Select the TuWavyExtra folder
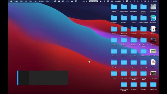167x94 pixels. click(134, 7)
